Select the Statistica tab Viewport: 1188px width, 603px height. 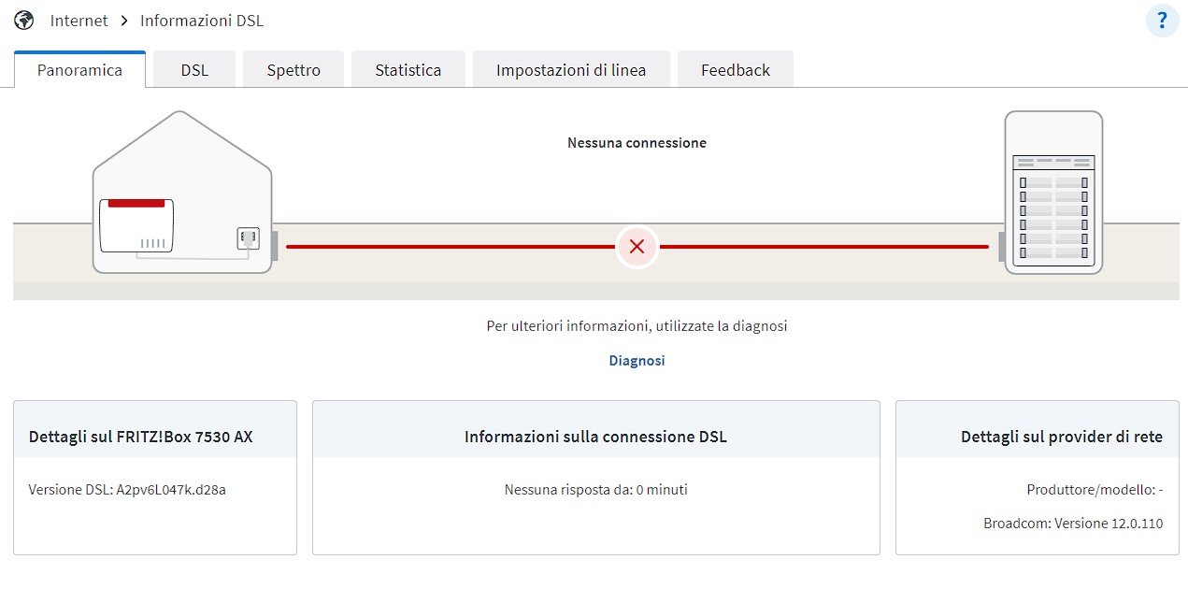pyautogui.click(x=408, y=70)
